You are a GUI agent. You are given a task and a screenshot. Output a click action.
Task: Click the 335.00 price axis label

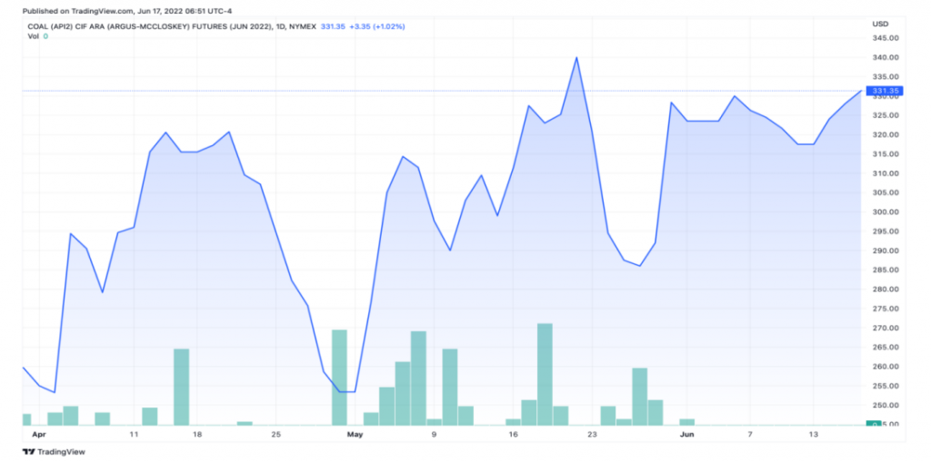pos(884,77)
